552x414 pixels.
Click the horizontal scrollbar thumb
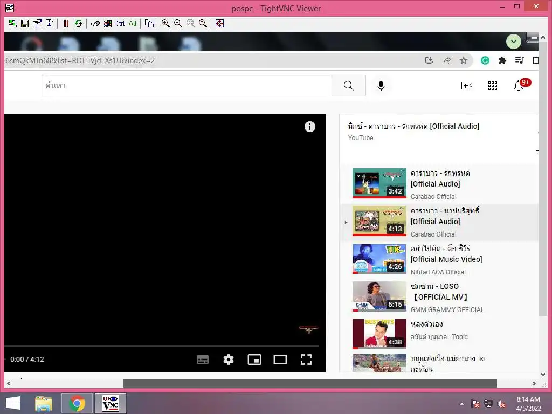tap(310, 383)
